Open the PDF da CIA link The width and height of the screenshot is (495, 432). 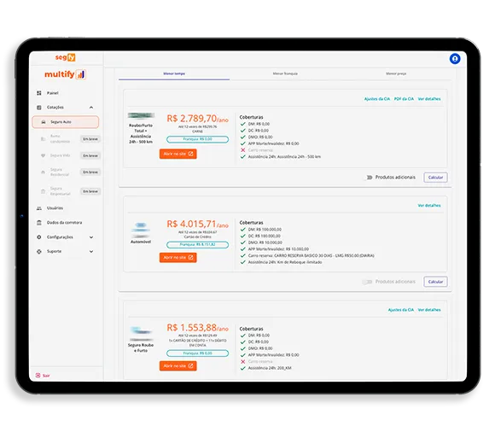pyautogui.click(x=404, y=99)
